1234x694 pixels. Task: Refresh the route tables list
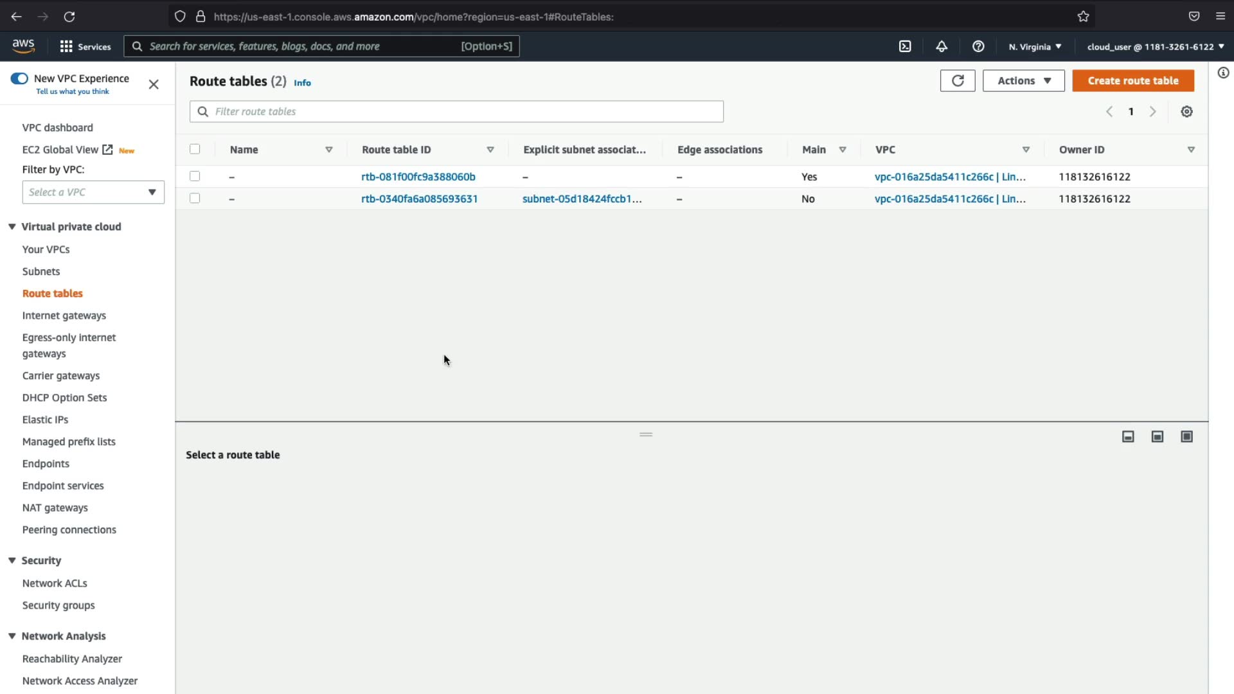[958, 81]
